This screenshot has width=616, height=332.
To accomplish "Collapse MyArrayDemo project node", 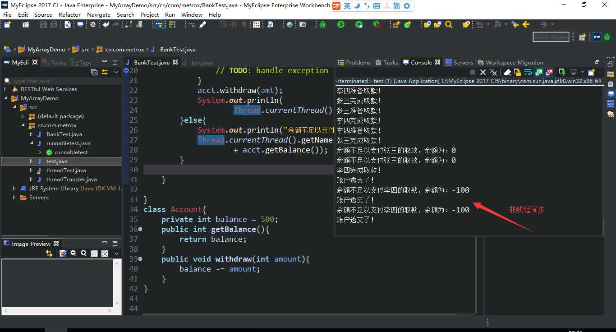I will (6, 98).
